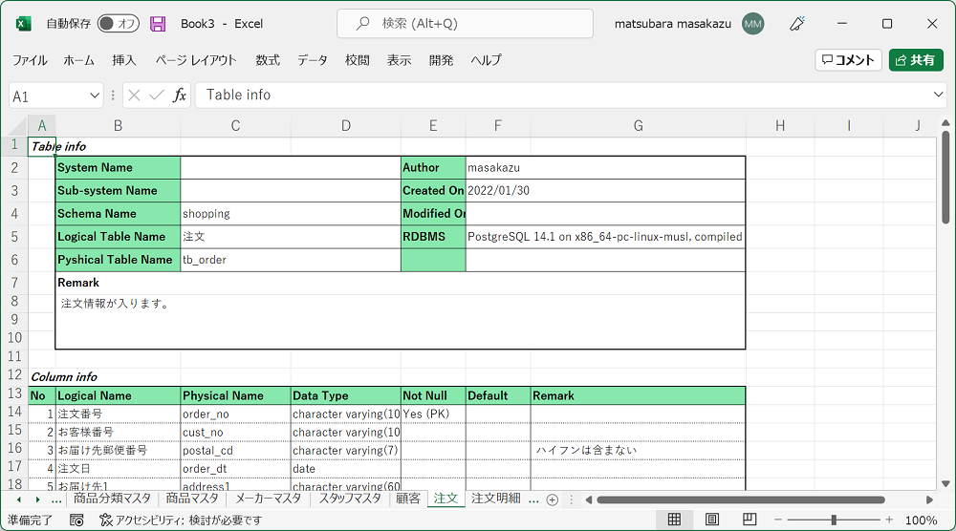Viewport: 956px width, 531px height.
Task: Click the Yes (PK) cell
Action: tap(433, 414)
